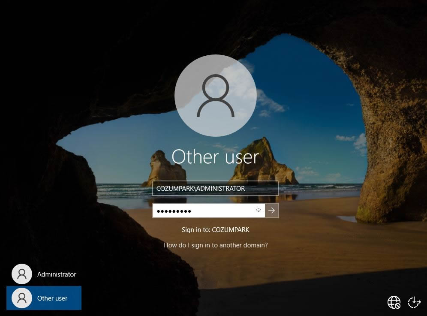427x316 pixels.
Task: Click the small Other user avatar icon
Action: point(22,298)
